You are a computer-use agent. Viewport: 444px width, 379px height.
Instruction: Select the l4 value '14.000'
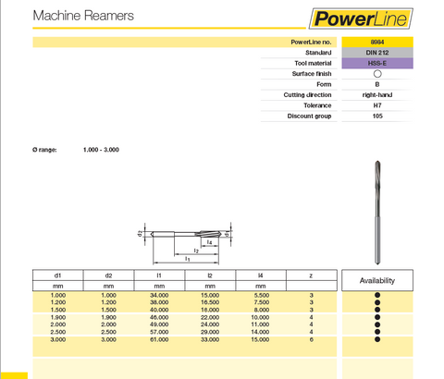tap(260, 332)
